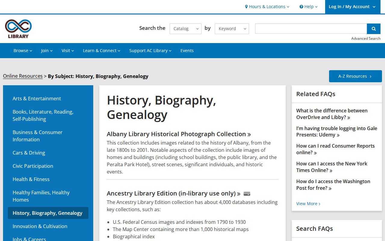Click View More under Related FAQs
This screenshot has height=241, width=385.
[308, 204]
